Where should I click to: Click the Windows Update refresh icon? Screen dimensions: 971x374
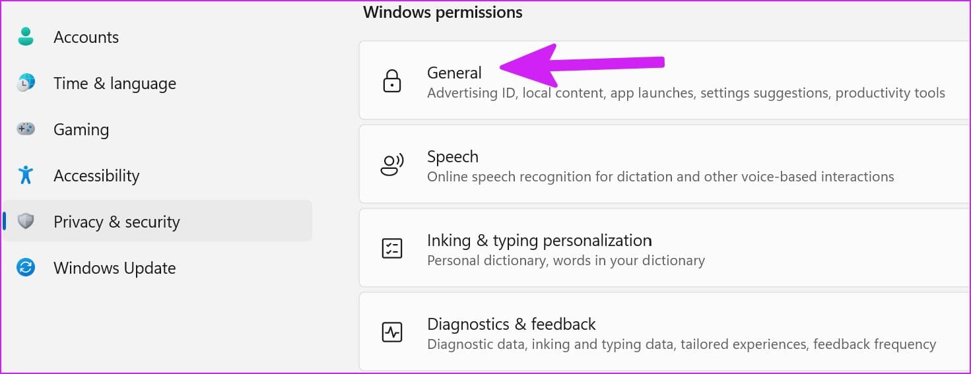(x=26, y=268)
